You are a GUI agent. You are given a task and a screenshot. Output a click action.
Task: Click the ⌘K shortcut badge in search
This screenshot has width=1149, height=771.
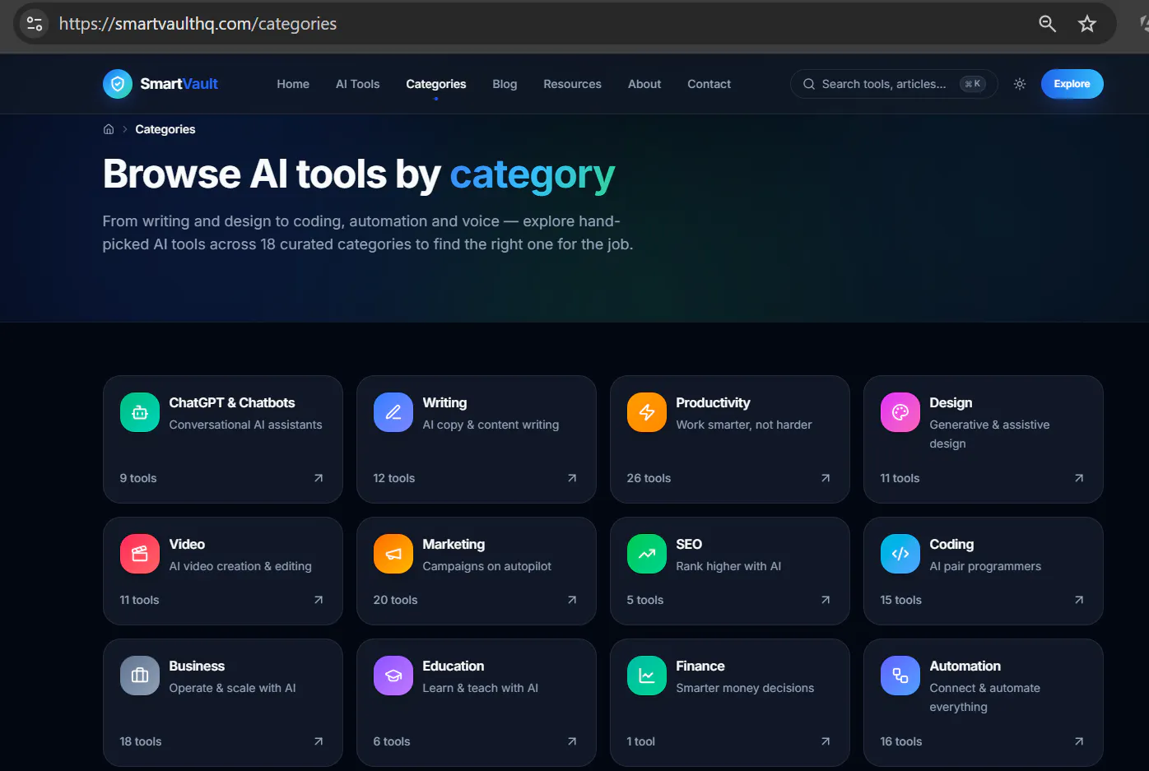[973, 84]
